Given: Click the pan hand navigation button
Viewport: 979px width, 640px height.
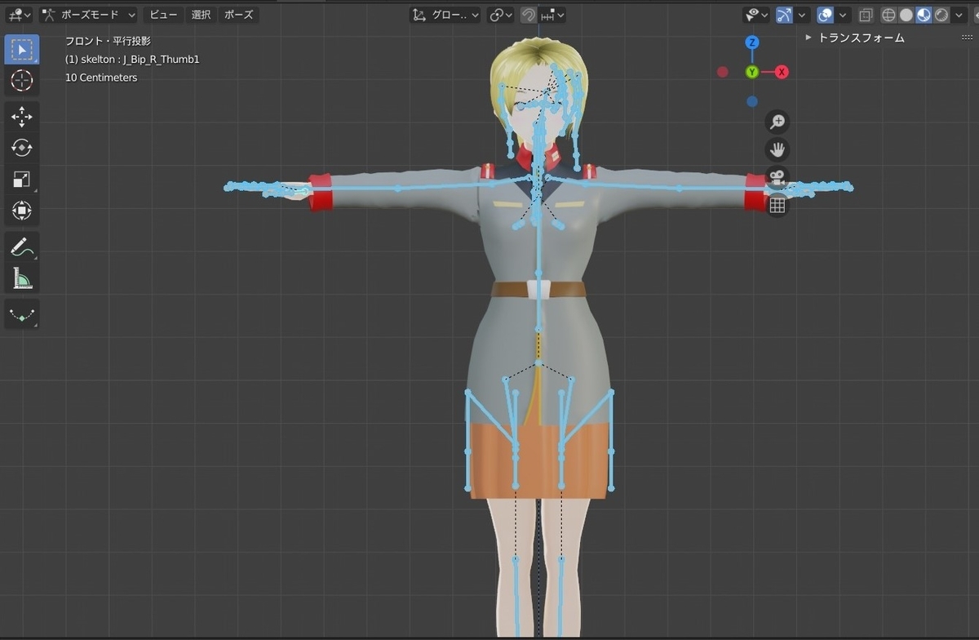Looking at the screenshot, I should (777, 149).
